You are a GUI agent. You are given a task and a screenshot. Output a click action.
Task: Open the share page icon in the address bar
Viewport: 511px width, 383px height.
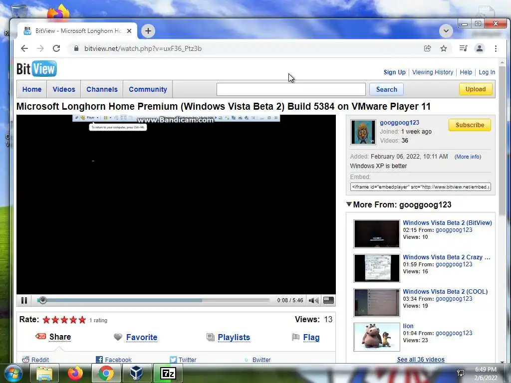point(427,48)
